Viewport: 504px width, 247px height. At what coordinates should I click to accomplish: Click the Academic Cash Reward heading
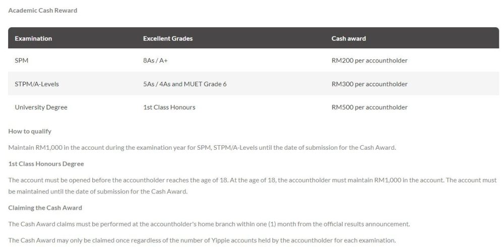[x=43, y=10]
